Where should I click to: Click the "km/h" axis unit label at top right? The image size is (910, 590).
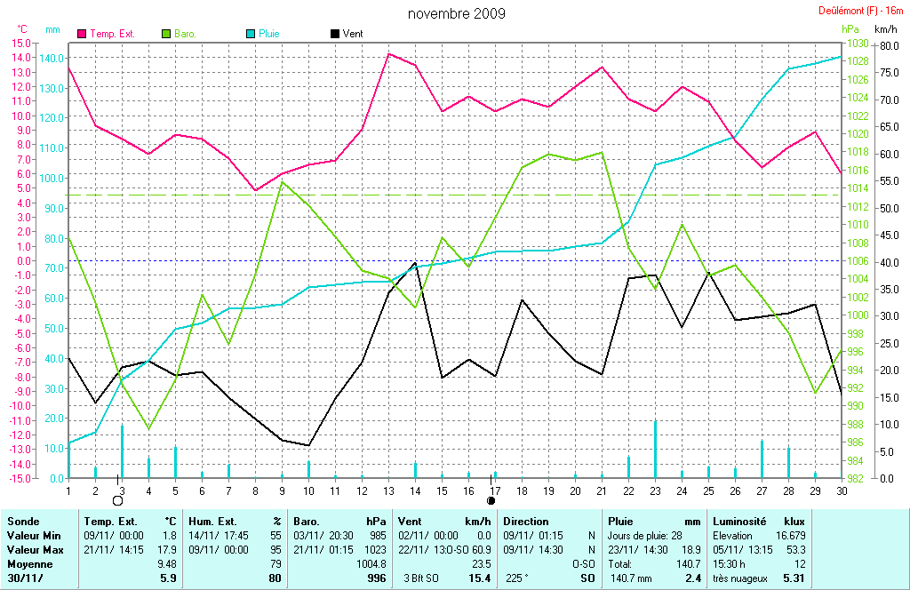(886, 29)
